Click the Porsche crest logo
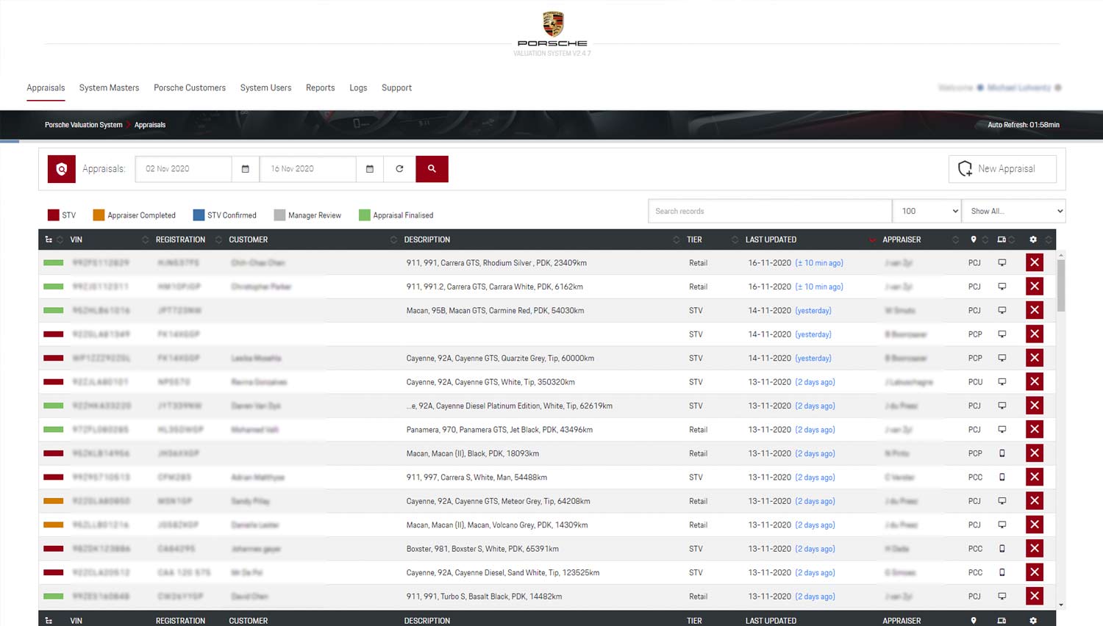This screenshot has width=1103, height=626. [553, 24]
